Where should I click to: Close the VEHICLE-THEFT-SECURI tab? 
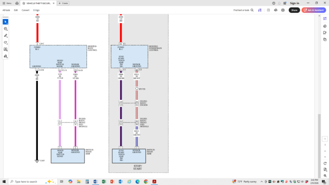point(54,3)
